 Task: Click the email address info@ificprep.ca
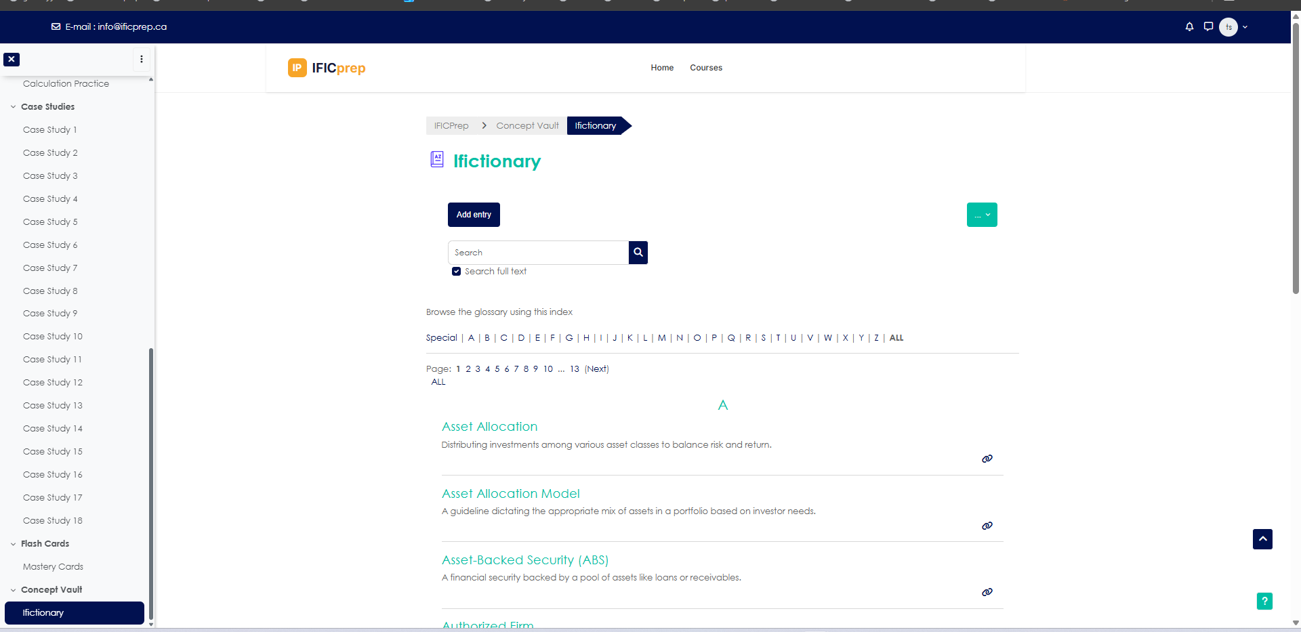tap(132, 26)
